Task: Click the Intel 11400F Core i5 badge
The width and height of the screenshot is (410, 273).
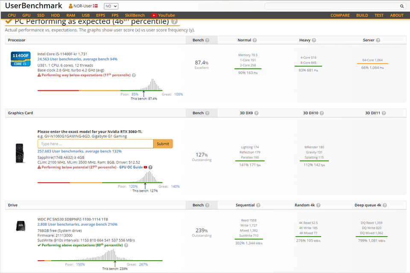Action: point(20,59)
